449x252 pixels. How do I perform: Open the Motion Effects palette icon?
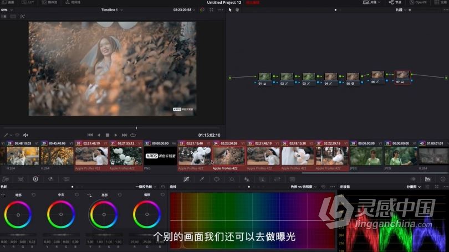click(x=67, y=179)
